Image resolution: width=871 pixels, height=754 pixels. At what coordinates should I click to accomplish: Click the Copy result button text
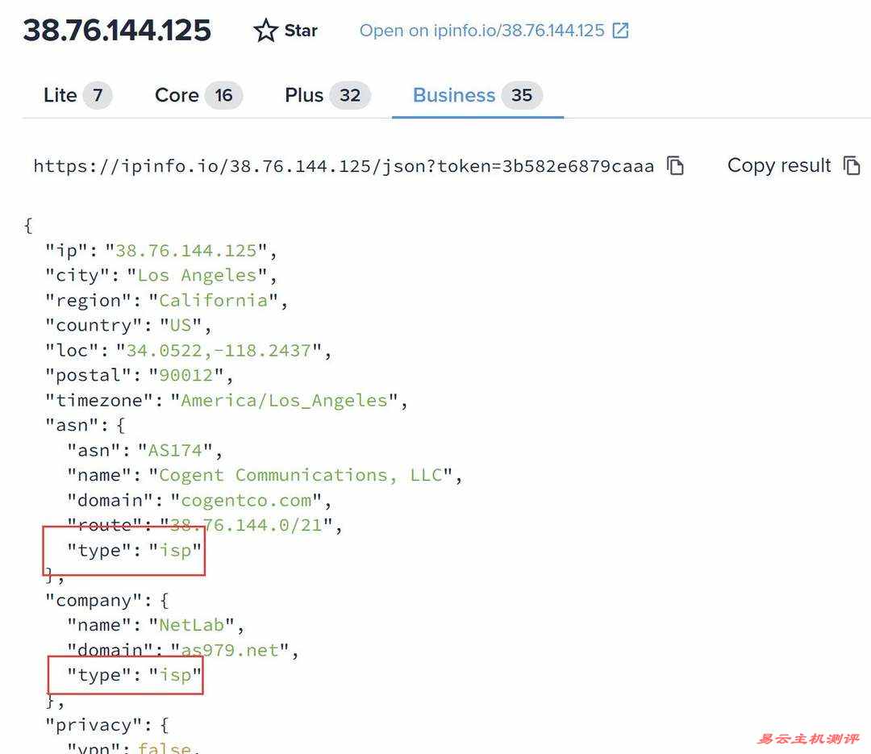click(x=778, y=165)
